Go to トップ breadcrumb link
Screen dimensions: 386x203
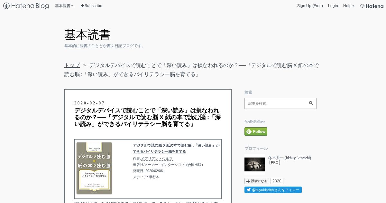click(x=72, y=65)
